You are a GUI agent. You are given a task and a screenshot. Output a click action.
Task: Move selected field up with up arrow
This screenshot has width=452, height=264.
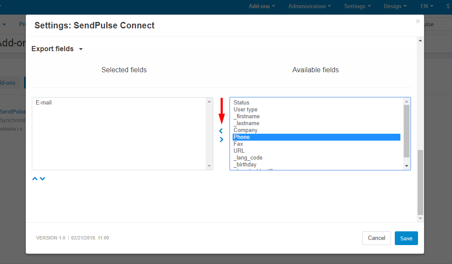pyautogui.click(x=35, y=179)
